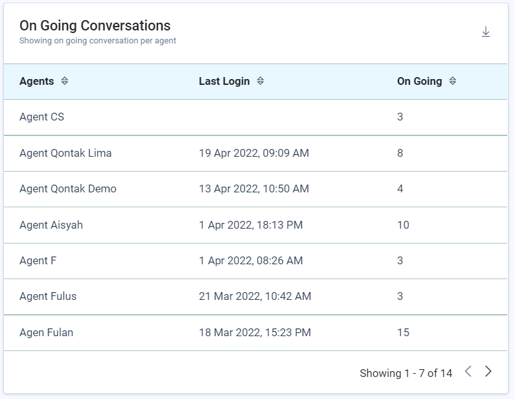Image resolution: width=515 pixels, height=399 pixels.
Task: Click on-going count 10 for Agent Aisyah
Action: 403,225
